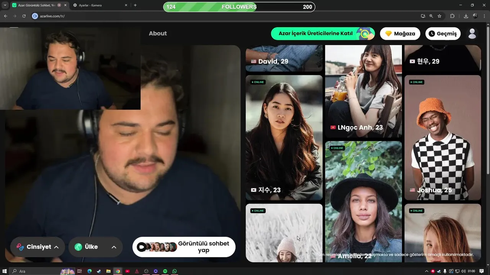The width and height of the screenshot is (490, 275).
Task: Open WhatsApp from the taskbar
Action: (175, 271)
